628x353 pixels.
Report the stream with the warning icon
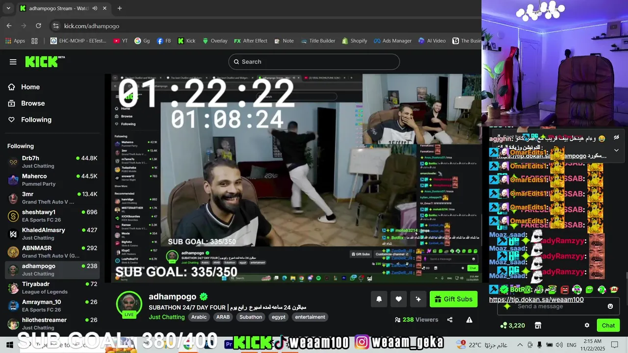[469, 320]
